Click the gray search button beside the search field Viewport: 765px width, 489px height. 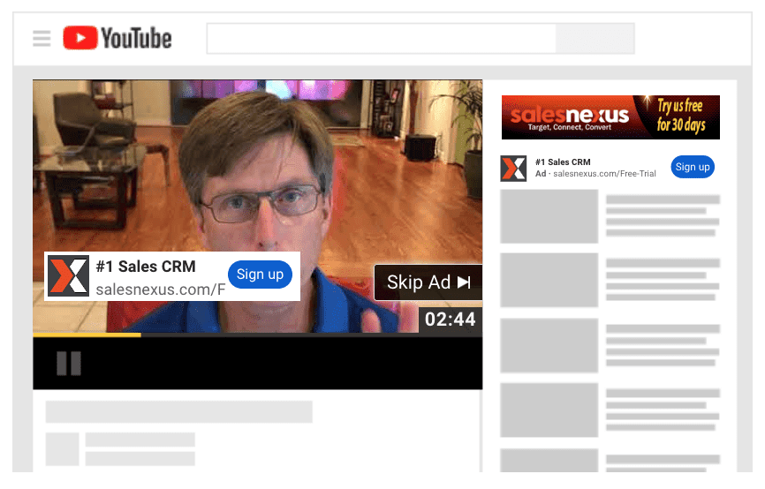(595, 38)
